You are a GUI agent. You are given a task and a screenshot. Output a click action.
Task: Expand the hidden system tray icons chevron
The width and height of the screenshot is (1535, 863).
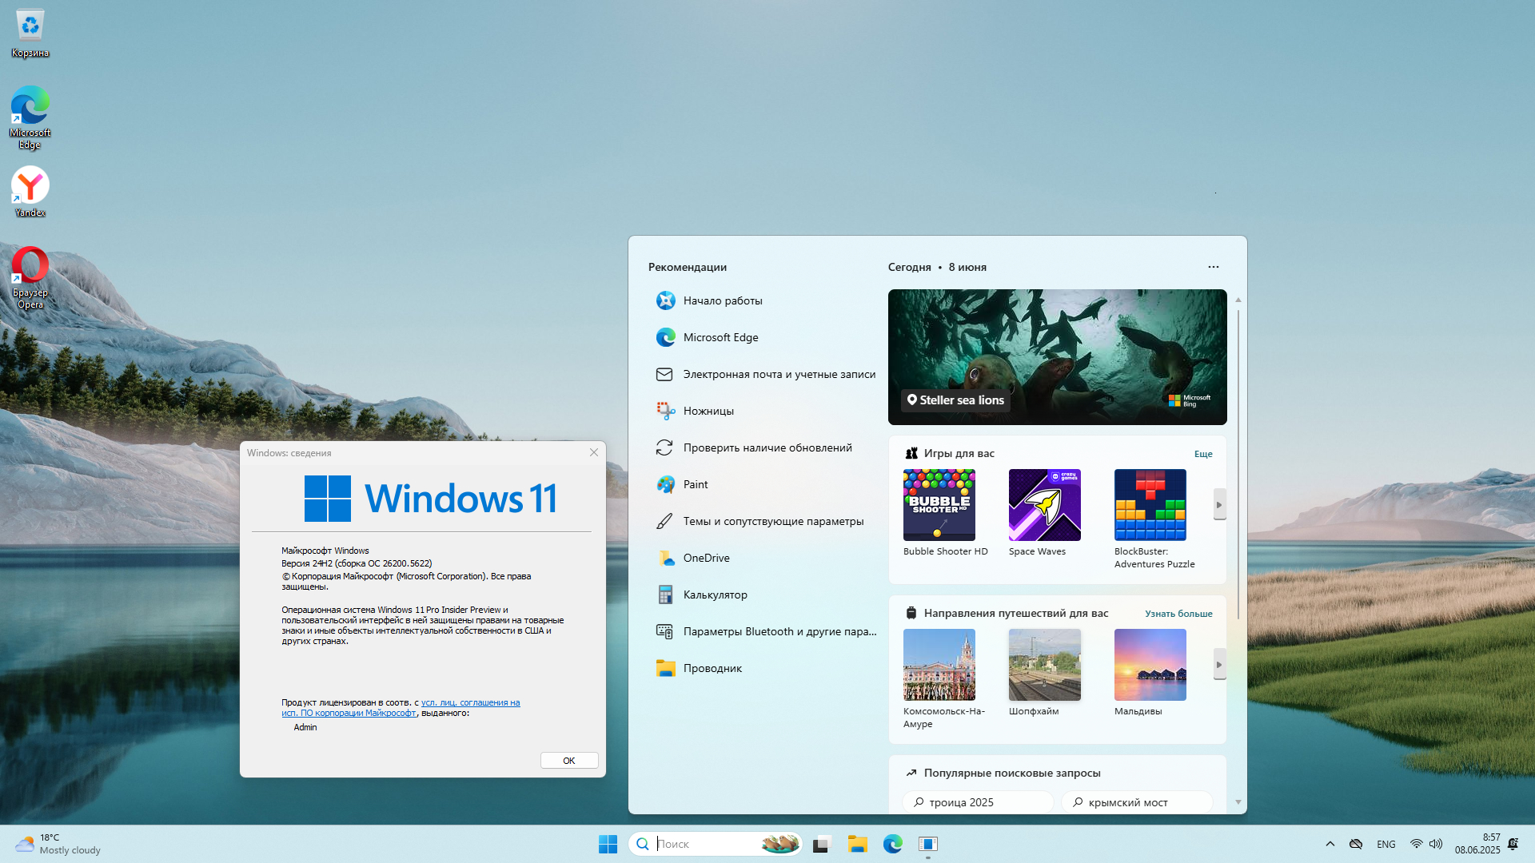[1330, 844]
